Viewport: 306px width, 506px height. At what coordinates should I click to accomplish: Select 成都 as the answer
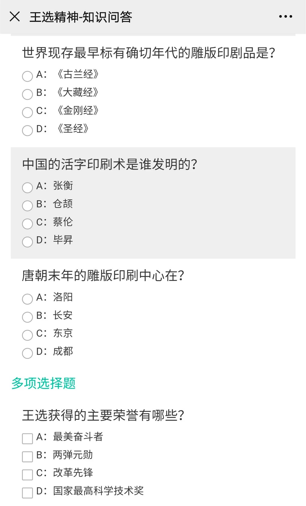tap(27, 353)
